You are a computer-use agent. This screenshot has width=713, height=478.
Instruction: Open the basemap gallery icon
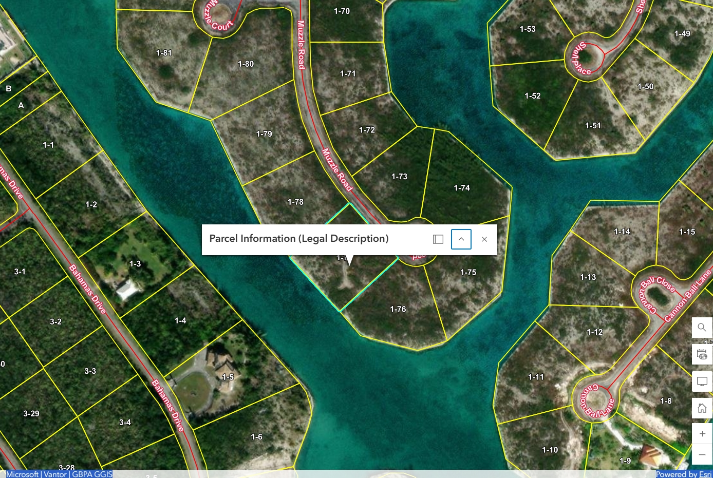(702, 354)
